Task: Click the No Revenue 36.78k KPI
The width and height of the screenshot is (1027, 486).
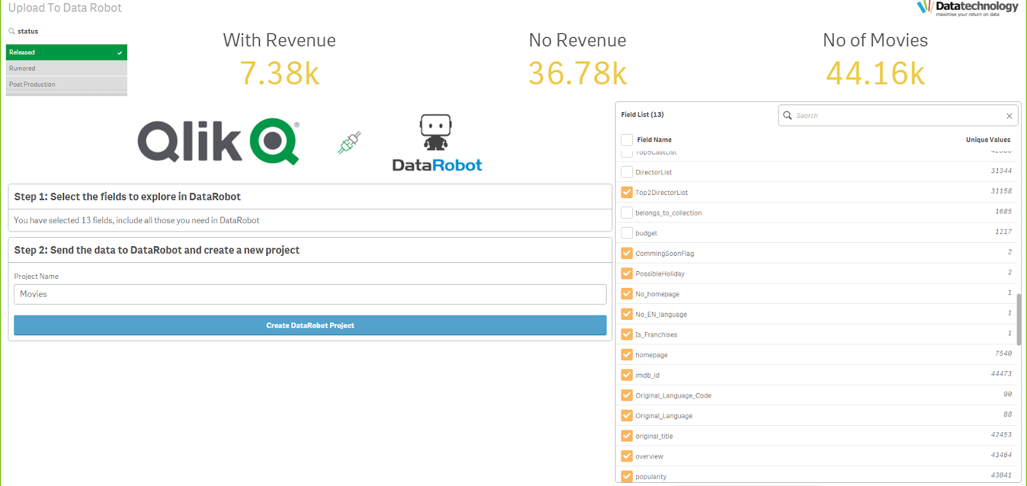Action: 577,59
